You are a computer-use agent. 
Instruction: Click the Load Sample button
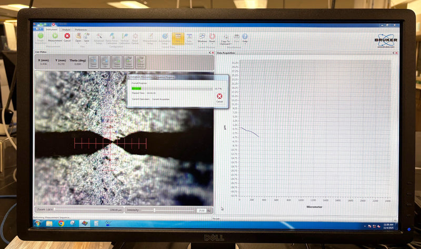[x=128, y=62]
